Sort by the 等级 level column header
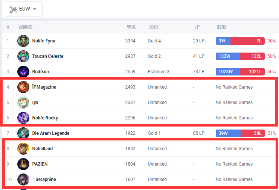 131,27
